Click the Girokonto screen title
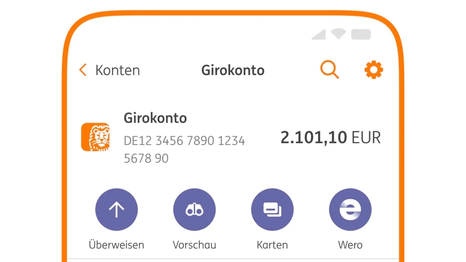Screen dimensions: 466x262 (x=233, y=70)
